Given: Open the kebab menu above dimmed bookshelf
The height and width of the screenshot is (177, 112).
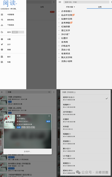Looking at the screenshot, I should [x=54, y=2].
